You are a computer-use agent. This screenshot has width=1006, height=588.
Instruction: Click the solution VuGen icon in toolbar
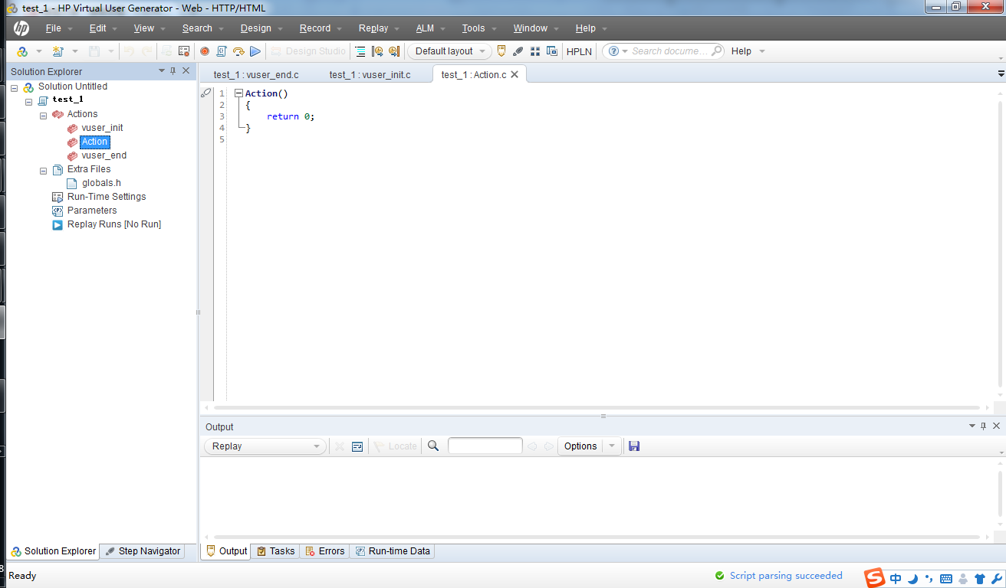click(x=23, y=51)
